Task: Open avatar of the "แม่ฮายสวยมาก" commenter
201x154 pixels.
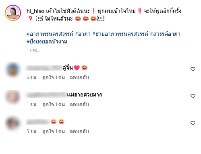Action: [13, 96]
